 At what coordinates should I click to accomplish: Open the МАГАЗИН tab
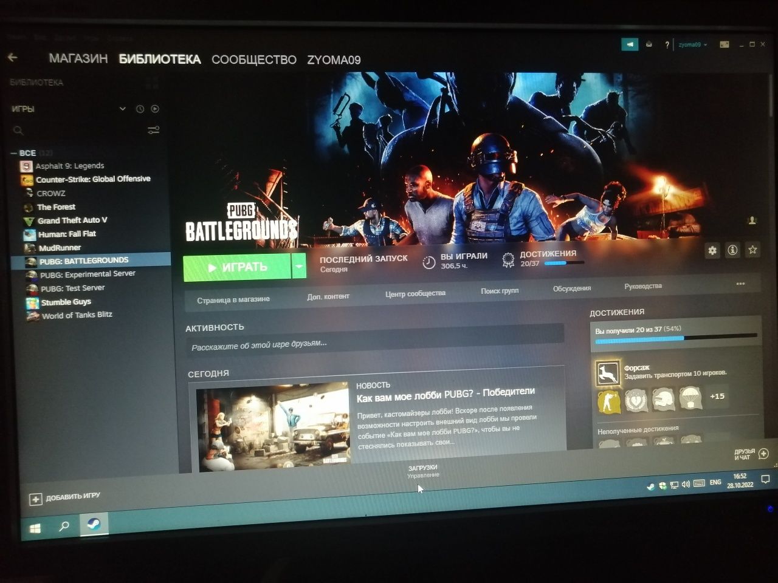(x=78, y=59)
